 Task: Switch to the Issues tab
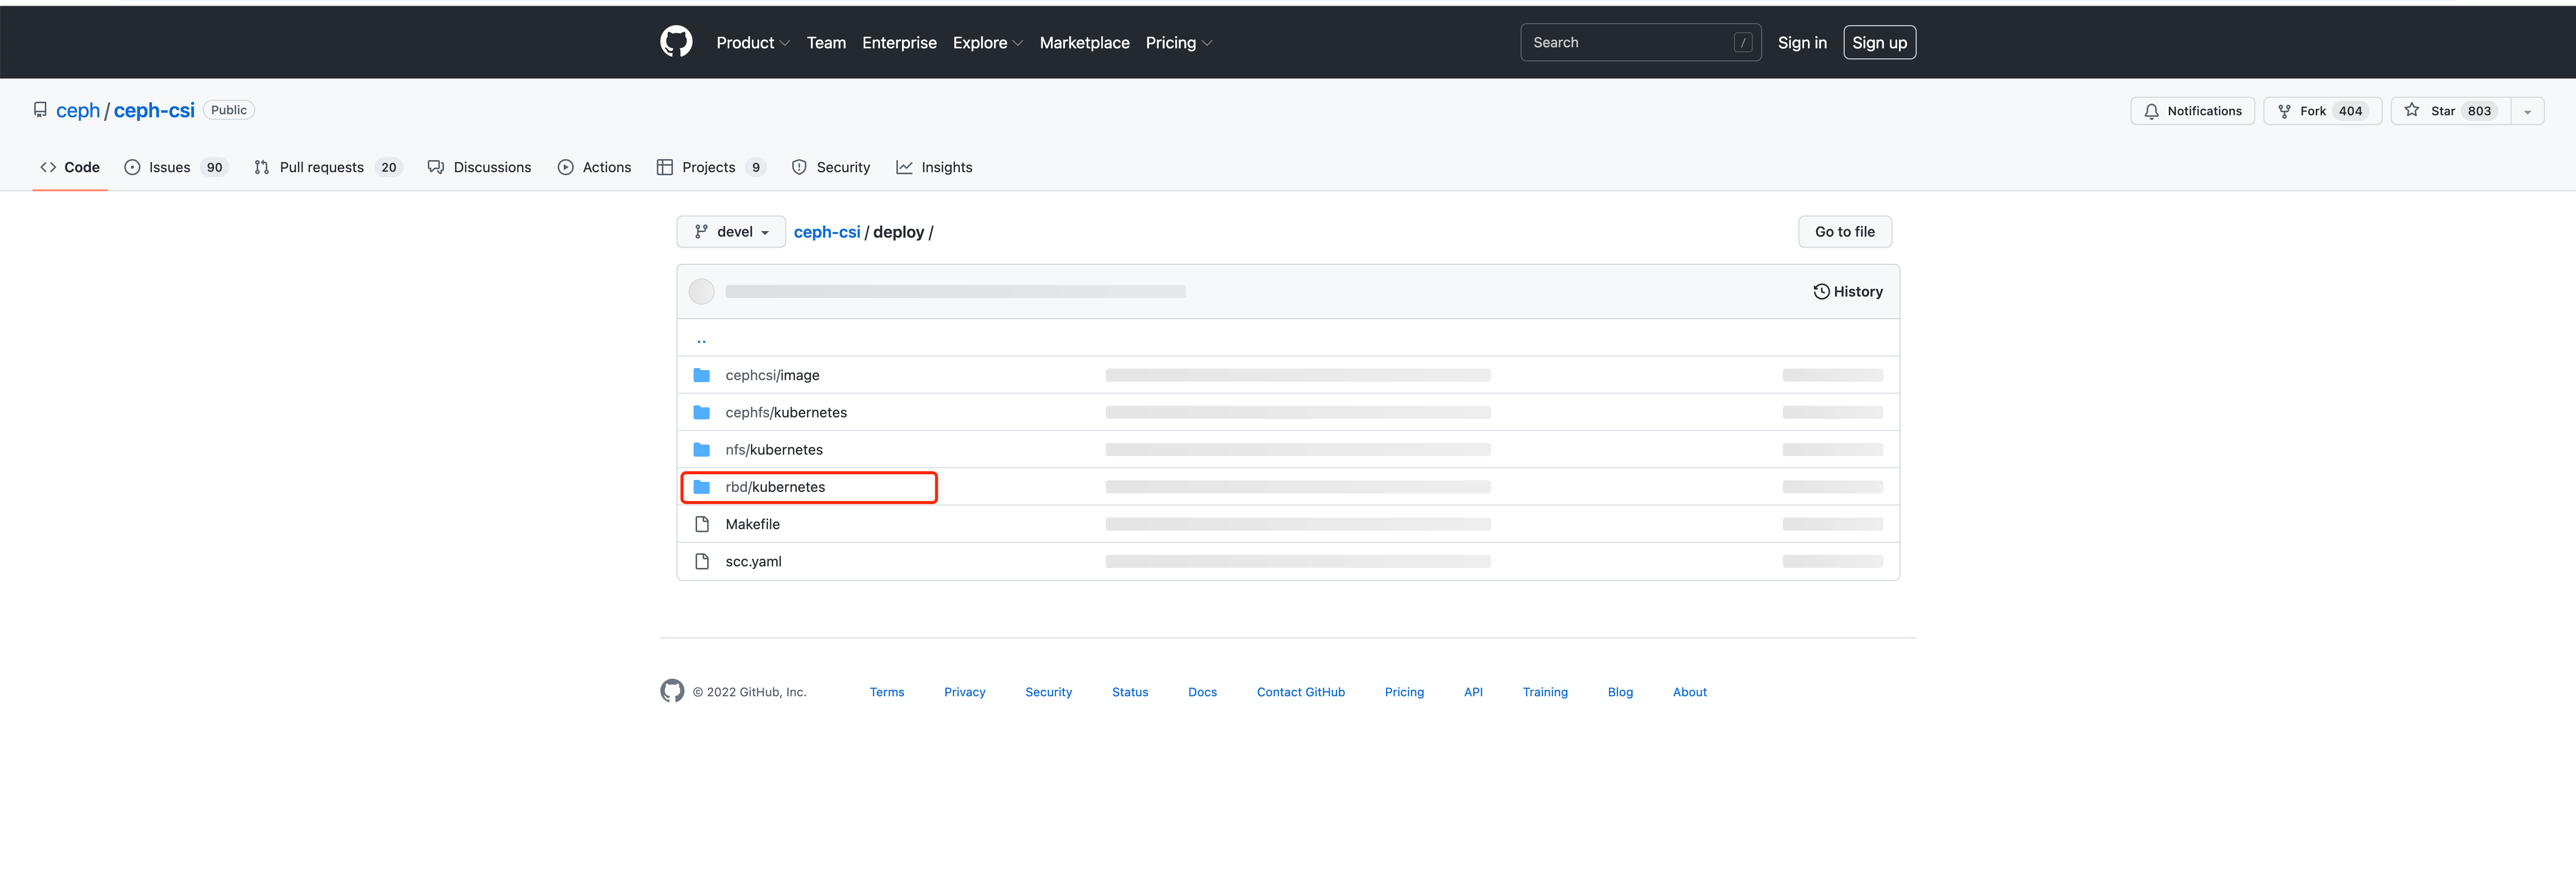coord(176,167)
